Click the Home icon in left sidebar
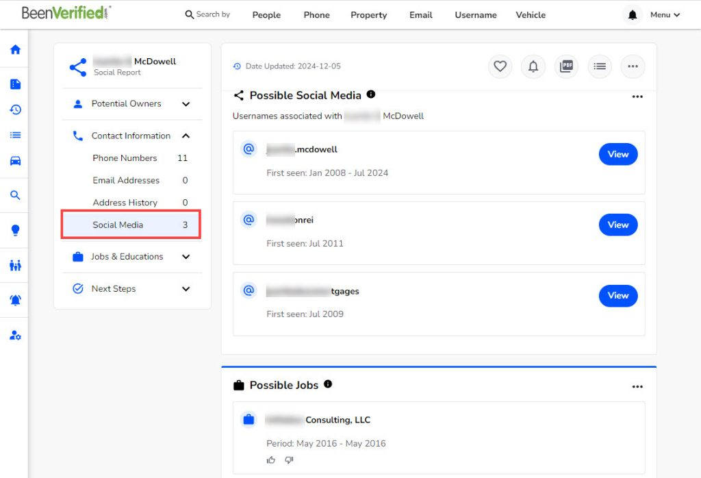Image resolution: width=701 pixels, height=478 pixels. pos(15,49)
